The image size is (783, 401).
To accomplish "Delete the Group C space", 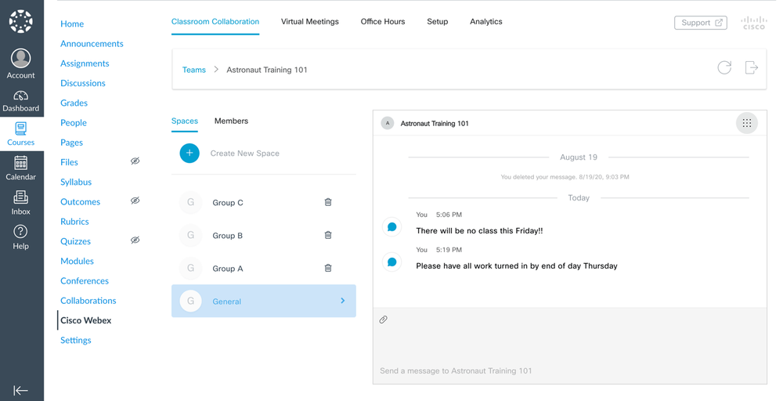I will [x=328, y=202].
